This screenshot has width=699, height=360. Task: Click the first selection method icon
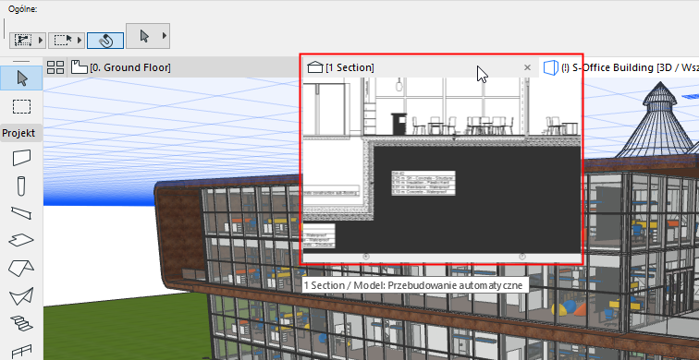tap(23, 40)
